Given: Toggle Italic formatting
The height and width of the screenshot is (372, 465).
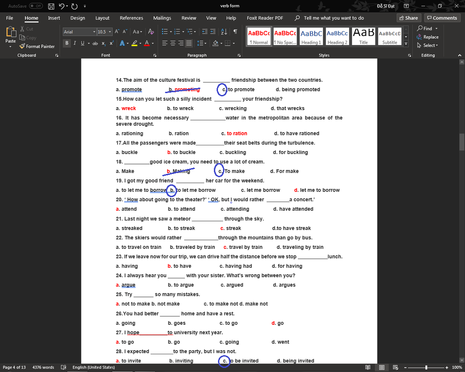Looking at the screenshot, I should tap(75, 43).
